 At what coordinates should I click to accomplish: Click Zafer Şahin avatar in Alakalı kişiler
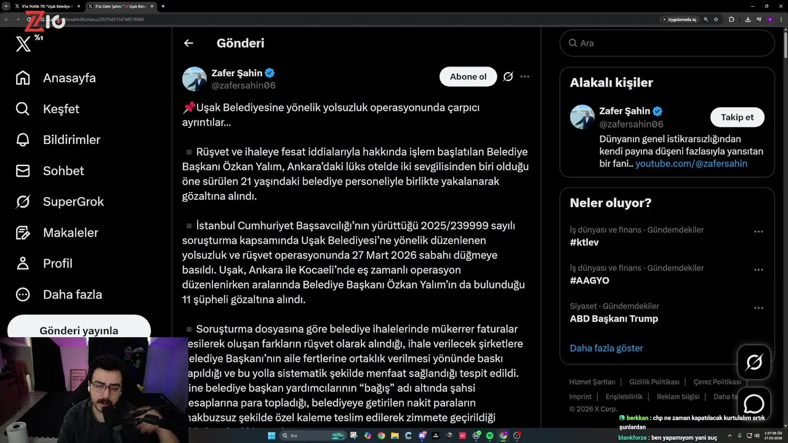coord(582,117)
